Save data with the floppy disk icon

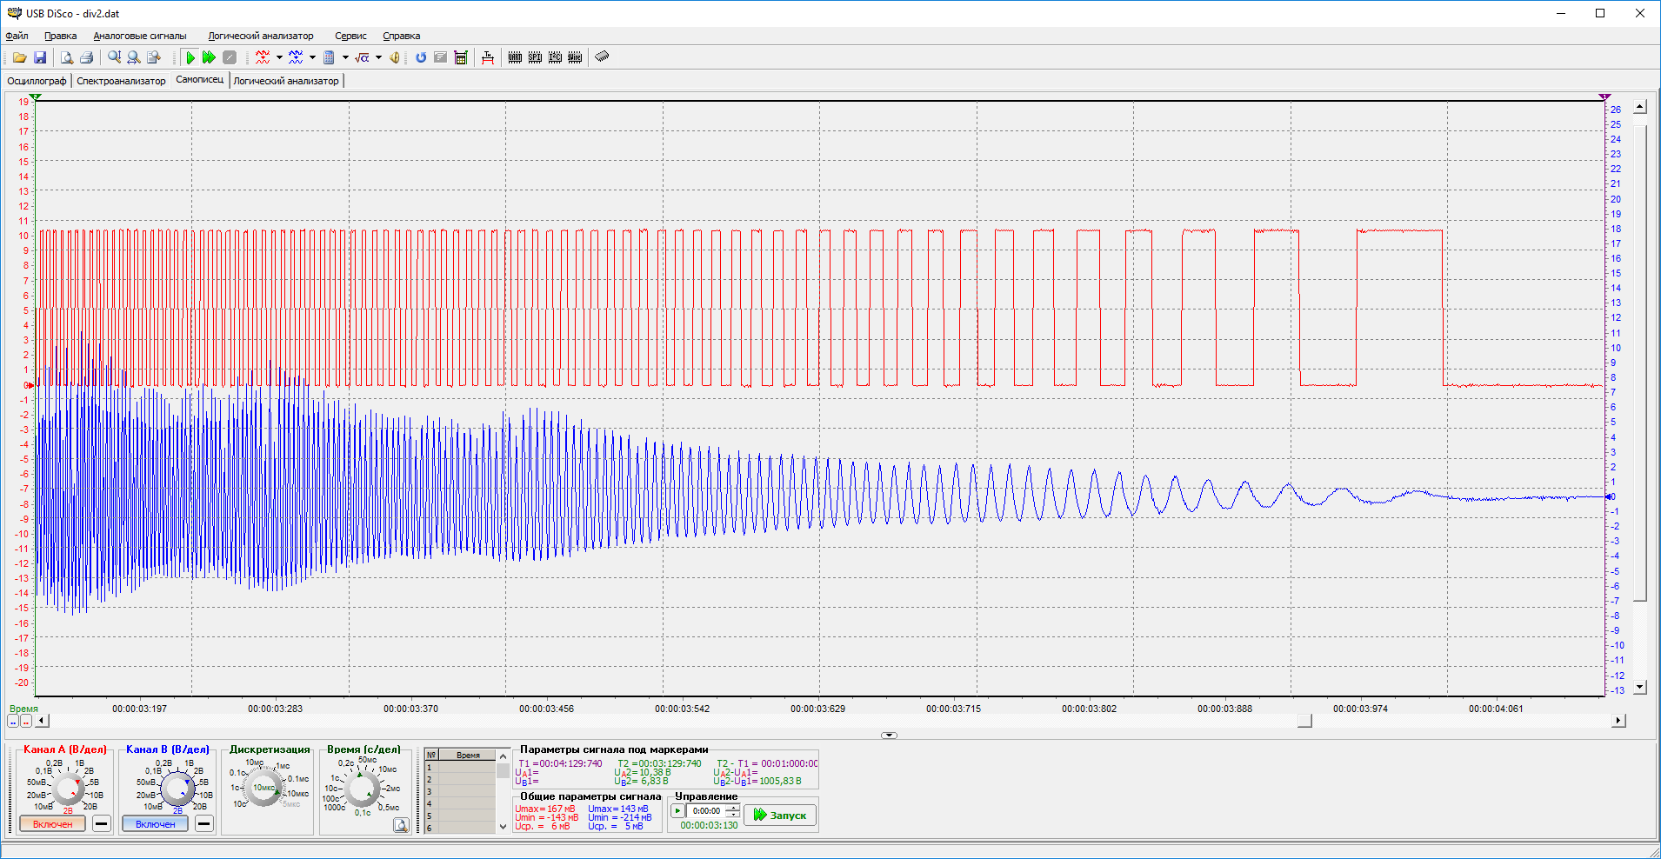[40, 57]
